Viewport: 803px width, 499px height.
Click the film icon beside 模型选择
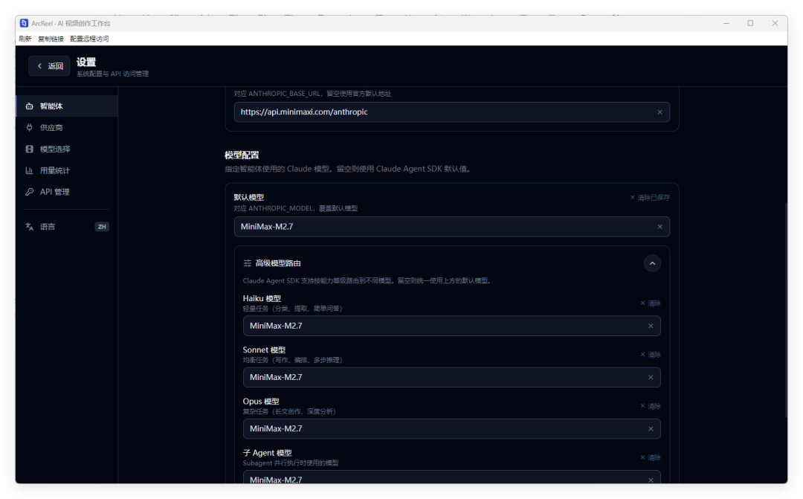tap(29, 149)
